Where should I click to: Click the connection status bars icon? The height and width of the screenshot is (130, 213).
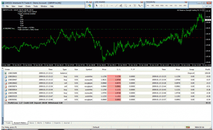point(188,127)
